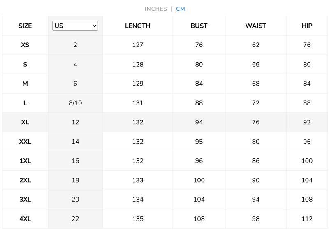This screenshot has height=230, width=329.
Task: Select the 3XL size row label
Action: click(25, 200)
